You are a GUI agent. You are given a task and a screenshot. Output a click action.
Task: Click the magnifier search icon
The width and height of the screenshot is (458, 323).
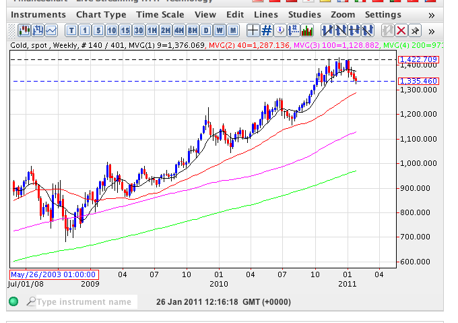click(31, 301)
